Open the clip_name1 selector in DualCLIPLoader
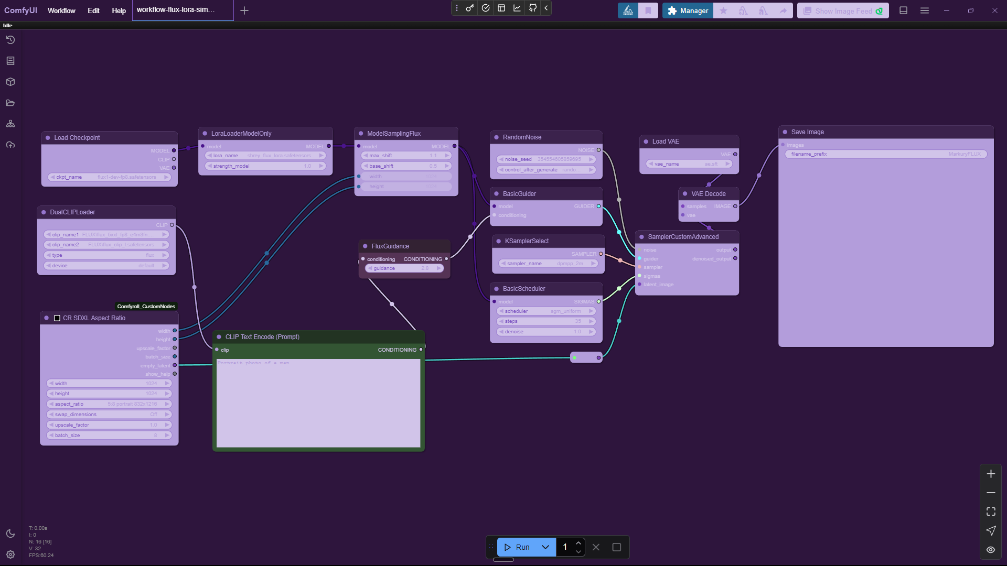1007x566 pixels. point(106,235)
